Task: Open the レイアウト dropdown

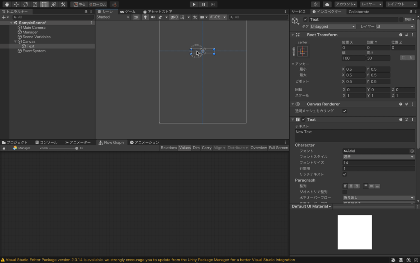Action: [401, 4]
